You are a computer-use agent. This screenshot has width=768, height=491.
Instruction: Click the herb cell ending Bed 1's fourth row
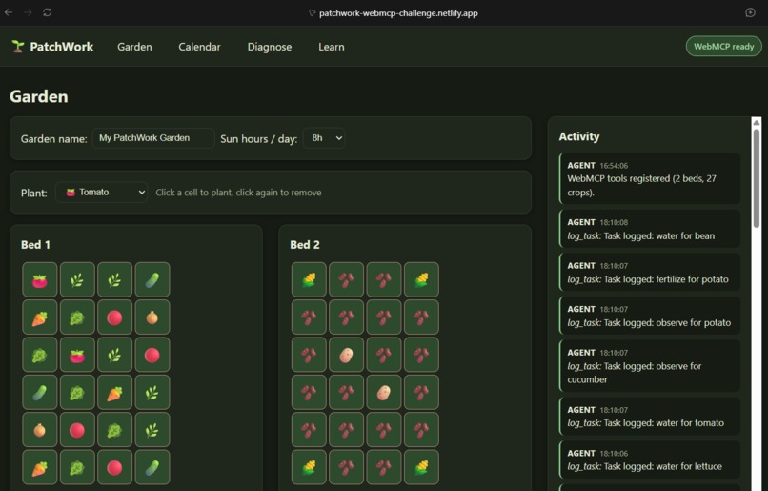coord(152,393)
